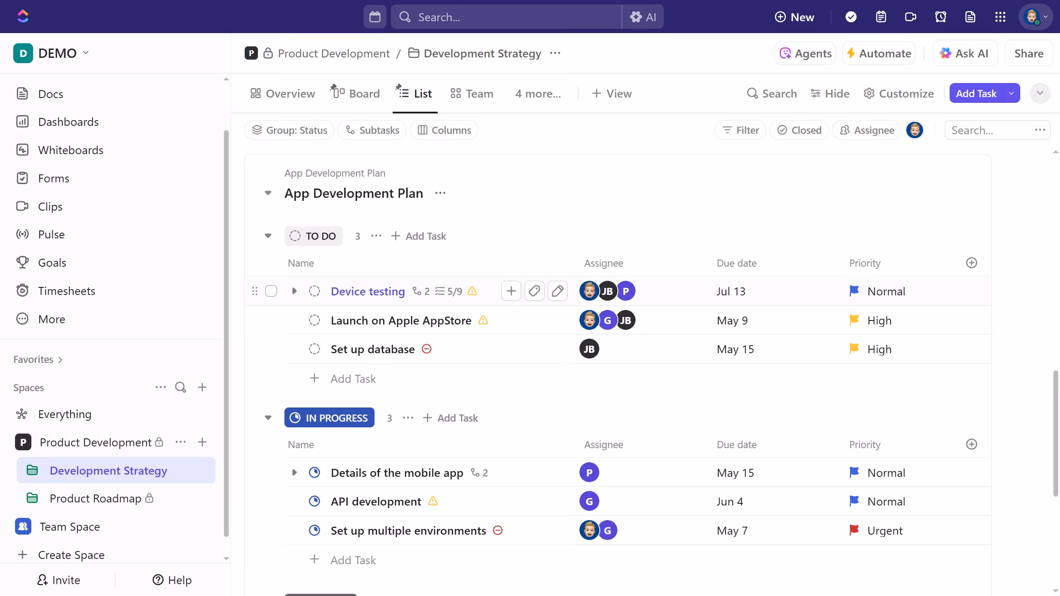Toggle status circle of Launch on Apple AppStore
The image size is (1060, 596).
point(314,320)
